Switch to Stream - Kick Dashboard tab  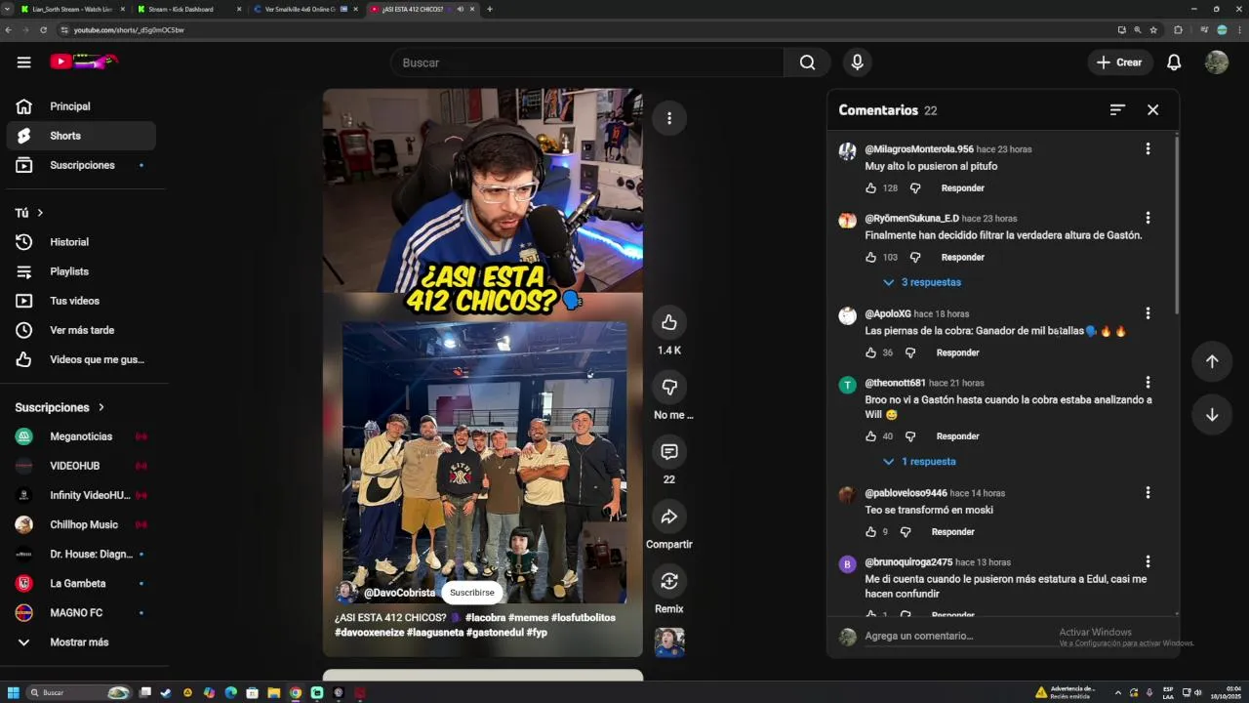[x=188, y=9]
